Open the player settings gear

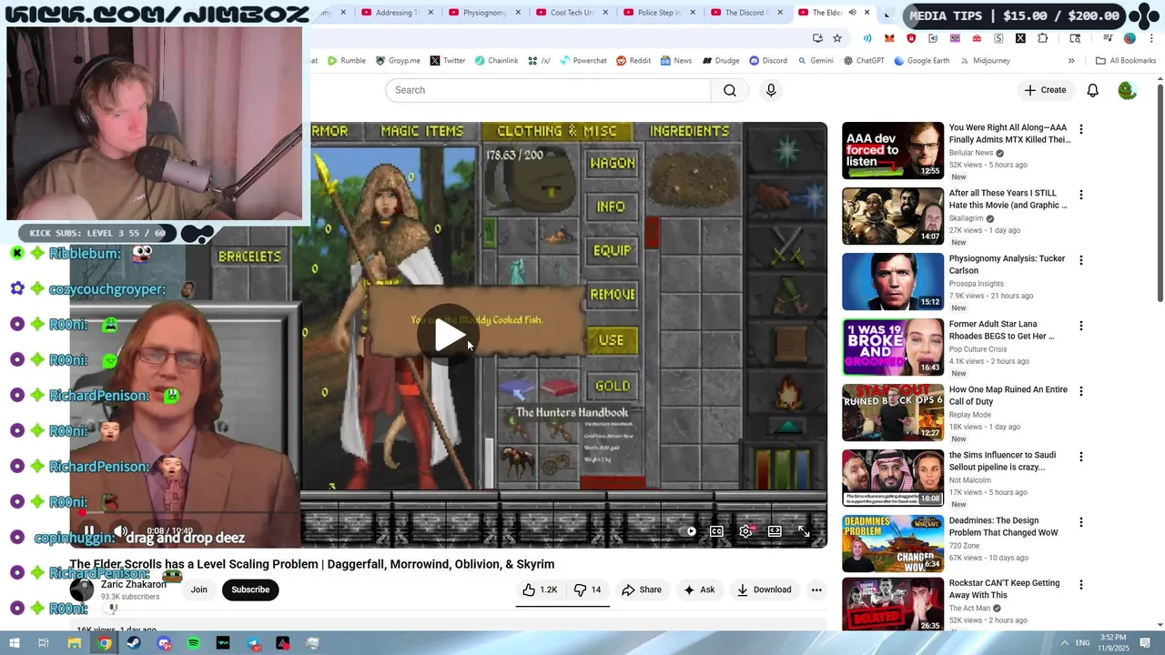click(x=745, y=531)
